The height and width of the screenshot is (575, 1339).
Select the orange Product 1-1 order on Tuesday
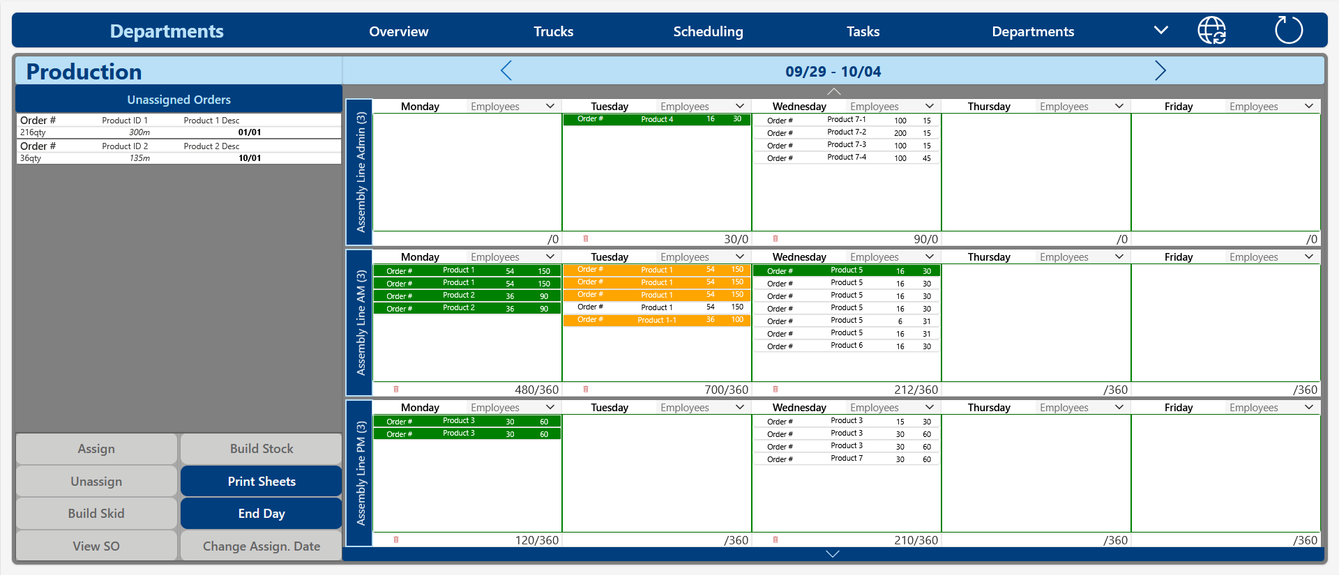pos(656,320)
